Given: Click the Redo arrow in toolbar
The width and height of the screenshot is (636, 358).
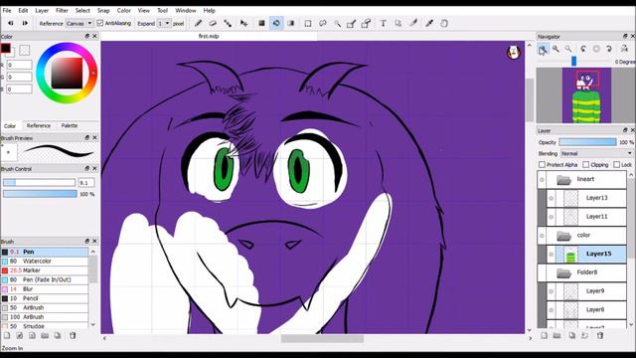Looking at the screenshot, I should [25, 23].
